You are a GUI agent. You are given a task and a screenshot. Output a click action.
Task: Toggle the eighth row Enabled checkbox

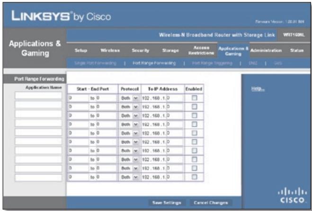[194, 159]
